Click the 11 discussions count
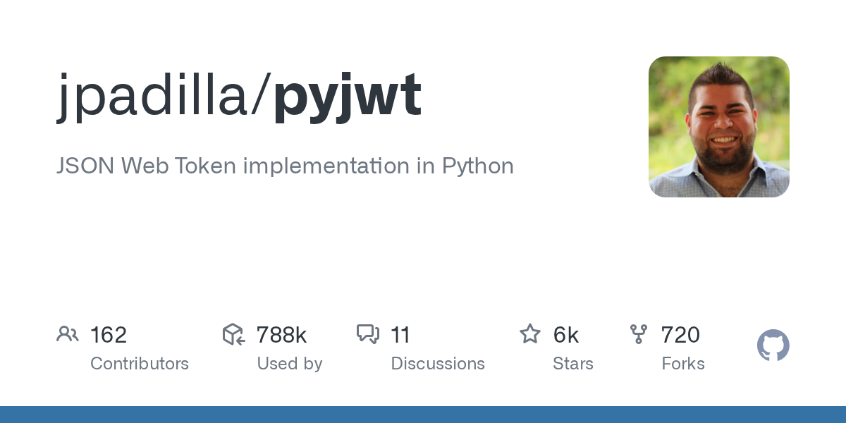 coord(400,335)
